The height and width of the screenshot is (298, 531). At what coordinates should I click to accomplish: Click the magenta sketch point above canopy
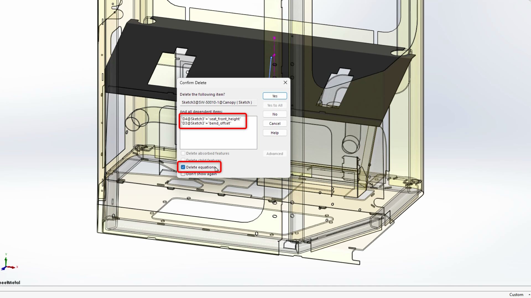[274, 38]
